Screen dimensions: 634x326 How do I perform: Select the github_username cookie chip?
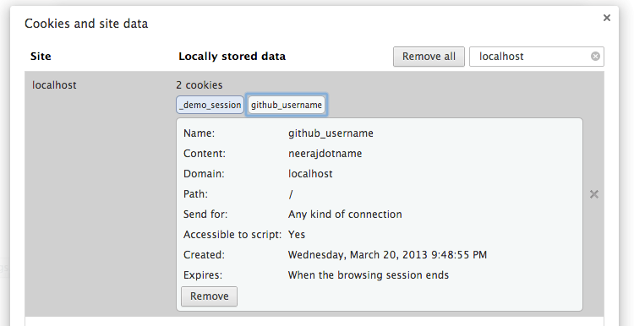[x=287, y=105]
